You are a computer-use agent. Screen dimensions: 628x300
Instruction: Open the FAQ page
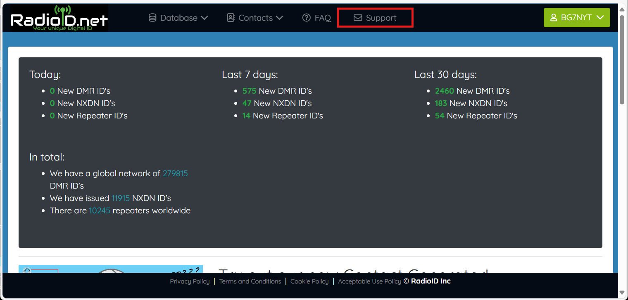pyautogui.click(x=323, y=18)
